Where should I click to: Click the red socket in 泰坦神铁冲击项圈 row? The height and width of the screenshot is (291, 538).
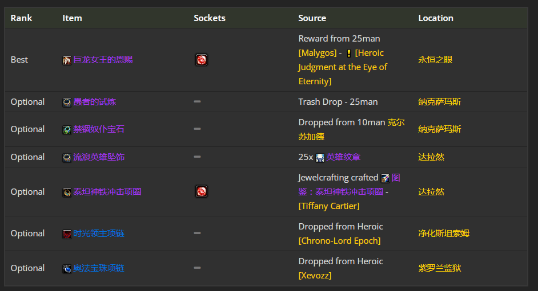tap(202, 191)
